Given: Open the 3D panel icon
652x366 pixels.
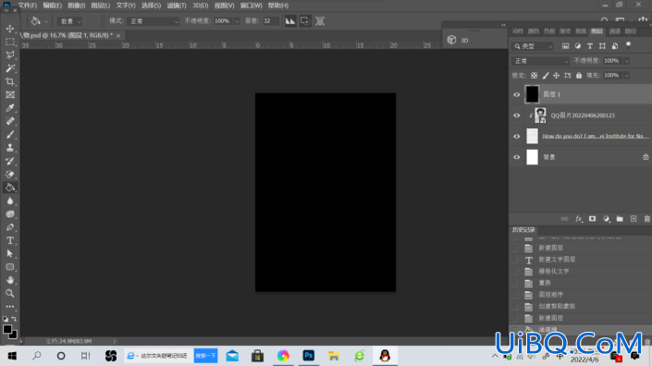Looking at the screenshot, I should [451, 40].
